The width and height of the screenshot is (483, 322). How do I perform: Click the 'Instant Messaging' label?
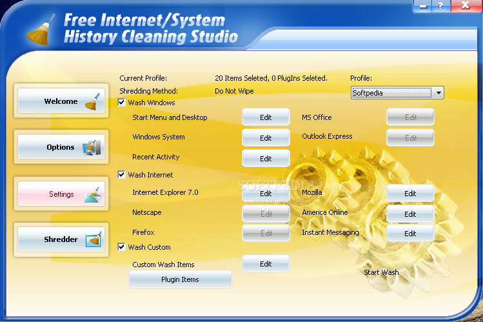pos(330,232)
